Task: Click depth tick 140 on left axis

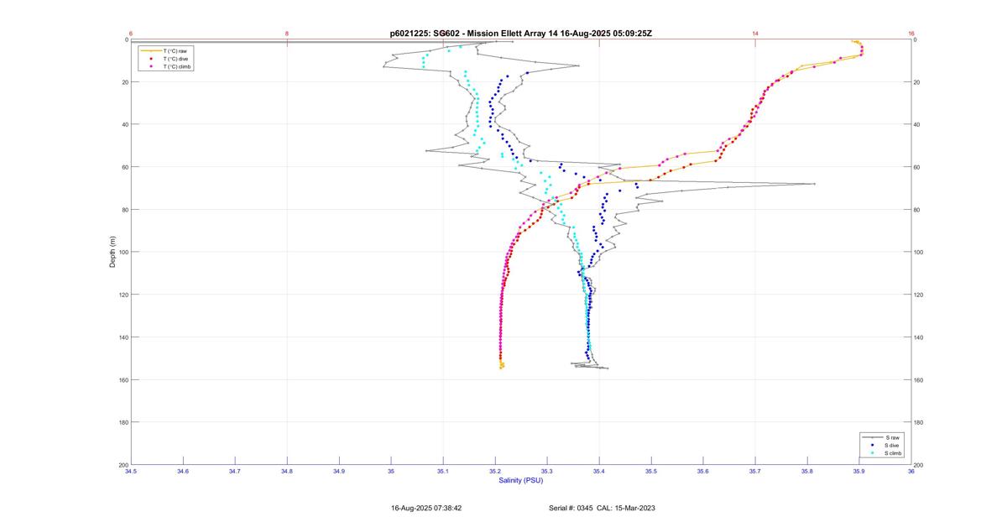Action: [122, 337]
